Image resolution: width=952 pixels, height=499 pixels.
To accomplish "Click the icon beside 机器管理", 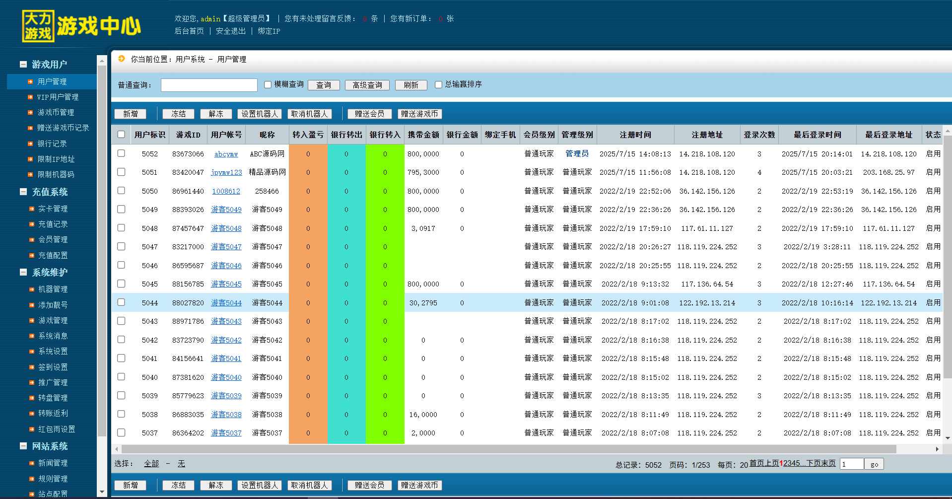I will click(31, 289).
